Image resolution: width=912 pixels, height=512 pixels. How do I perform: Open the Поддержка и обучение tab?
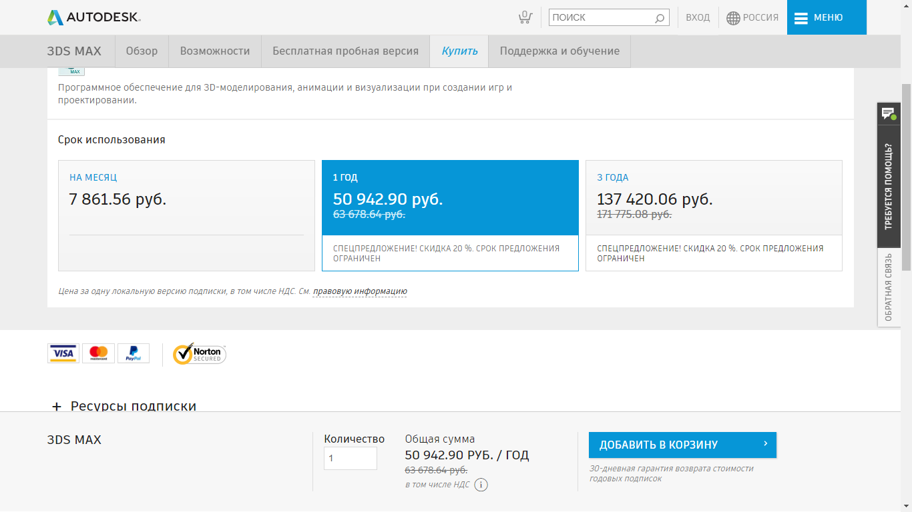[559, 51]
